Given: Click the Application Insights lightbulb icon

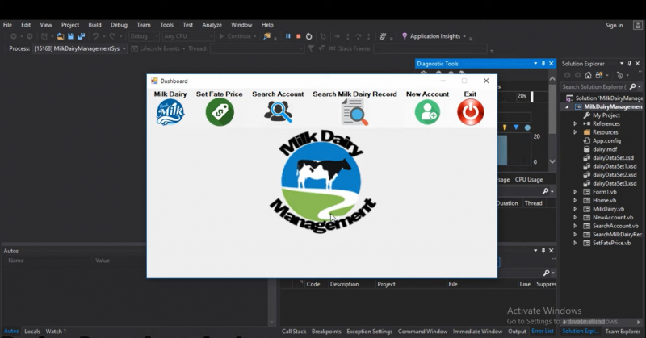Looking at the screenshot, I should point(405,36).
